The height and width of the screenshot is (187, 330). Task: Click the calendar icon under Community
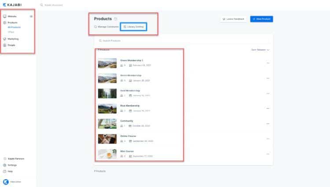pyautogui.click(x=130, y=126)
